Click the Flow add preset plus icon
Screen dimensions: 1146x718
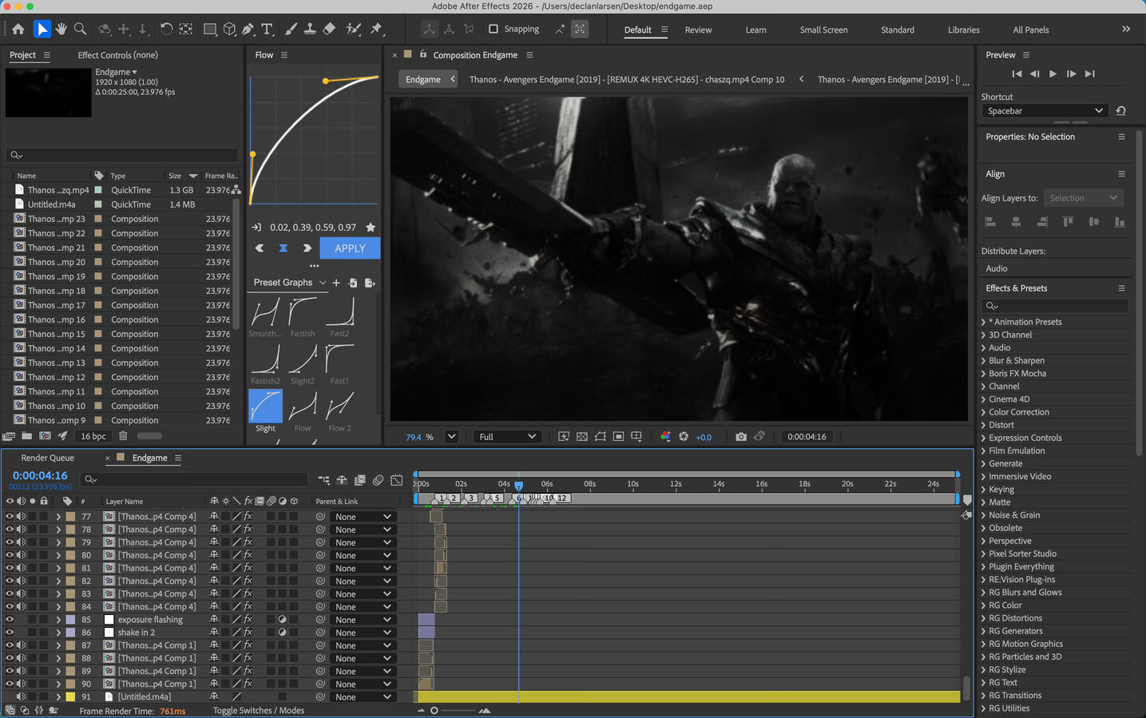click(336, 283)
